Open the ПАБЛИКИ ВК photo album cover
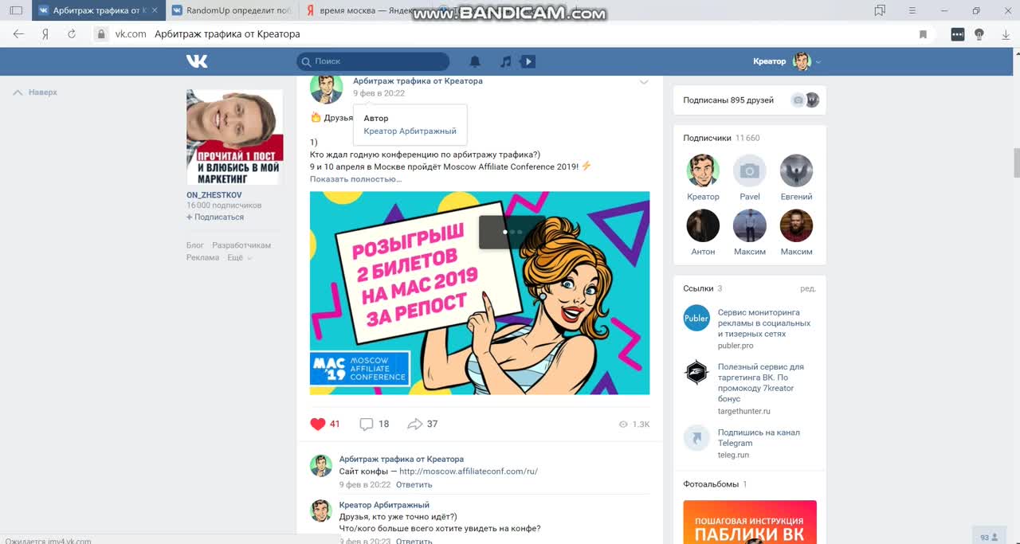Screen dimensions: 1020x544 pyautogui.click(x=750, y=522)
